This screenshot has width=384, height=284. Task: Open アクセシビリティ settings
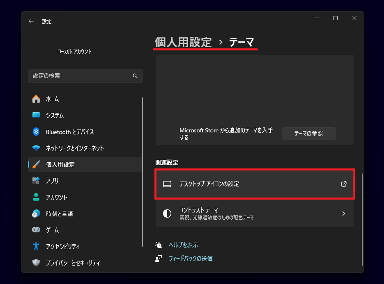85,246
